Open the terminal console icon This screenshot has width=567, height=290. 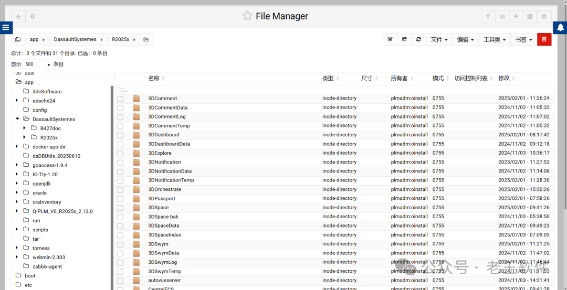(530, 17)
